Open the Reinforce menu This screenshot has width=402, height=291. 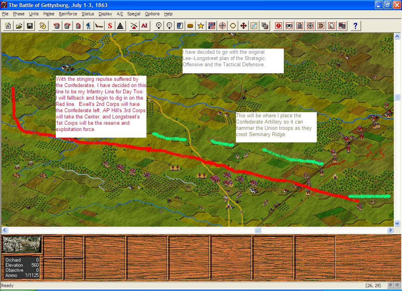pos(68,14)
